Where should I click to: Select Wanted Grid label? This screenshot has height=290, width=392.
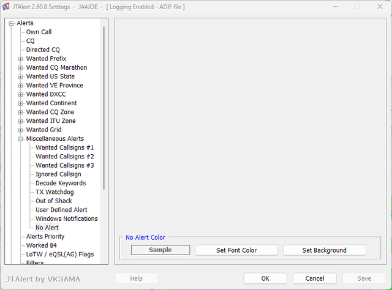[x=43, y=130]
